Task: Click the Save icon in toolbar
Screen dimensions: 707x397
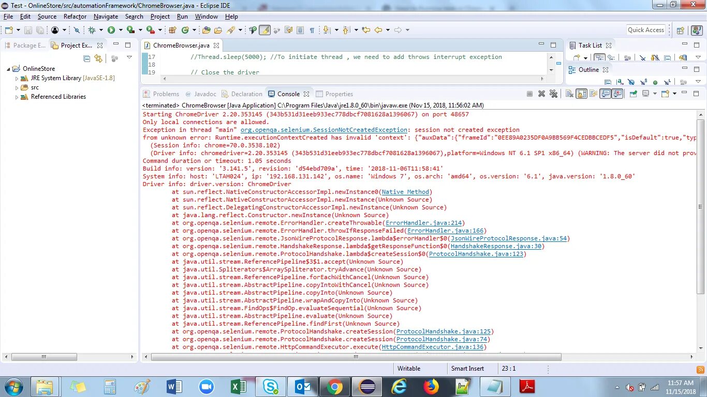Action: coord(28,30)
